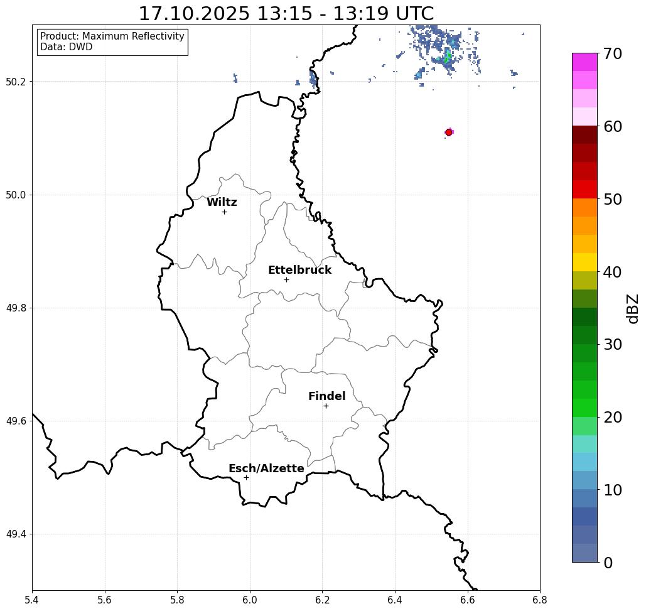Click the cross marker below Wiltz
The height and width of the screenshot is (611, 646).
[224, 212]
